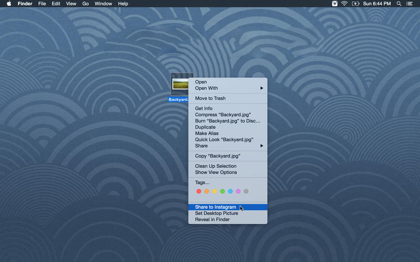420x262 pixels.
Task: Click Move to Trash in context menu
Action: (x=210, y=99)
